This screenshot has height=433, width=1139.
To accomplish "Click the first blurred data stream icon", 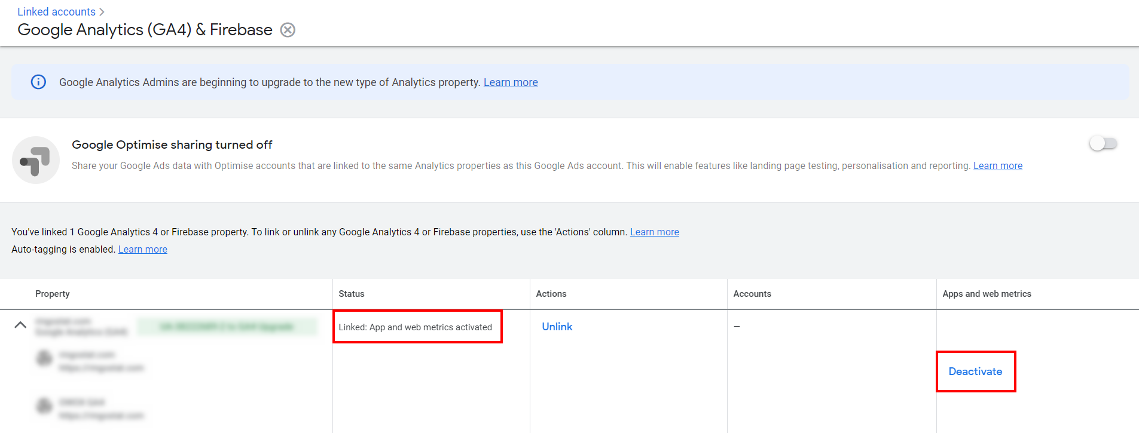I will (x=44, y=358).
